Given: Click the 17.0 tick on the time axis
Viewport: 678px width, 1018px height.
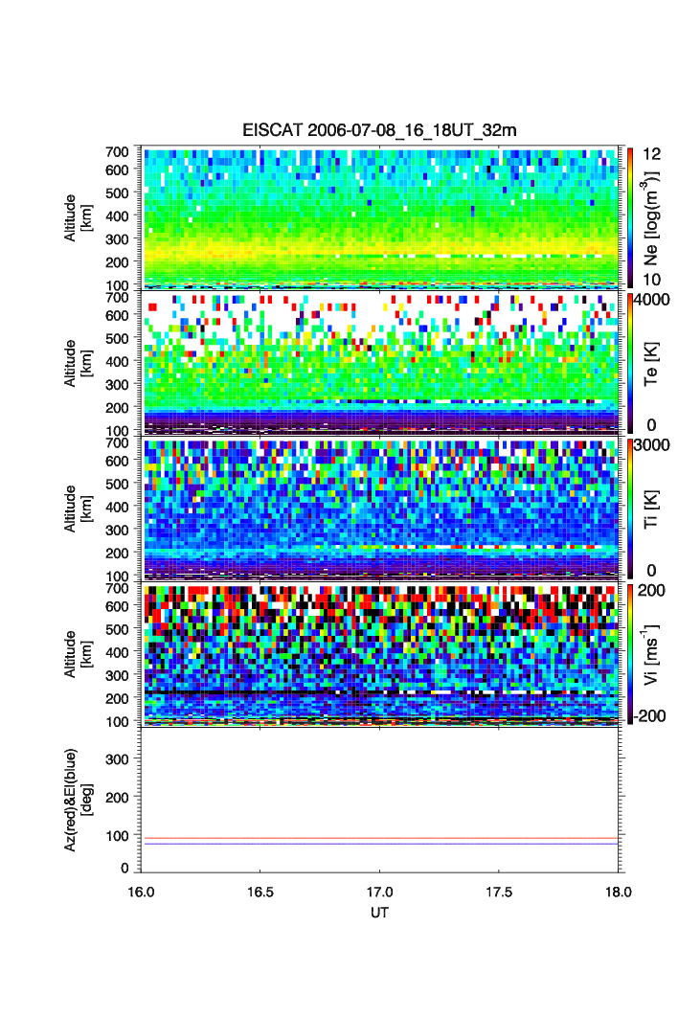Looking at the screenshot, I should coord(380,891).
